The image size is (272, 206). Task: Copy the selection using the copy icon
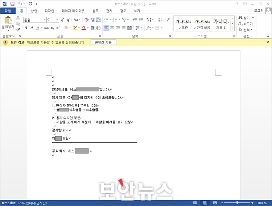pos(18,24)
